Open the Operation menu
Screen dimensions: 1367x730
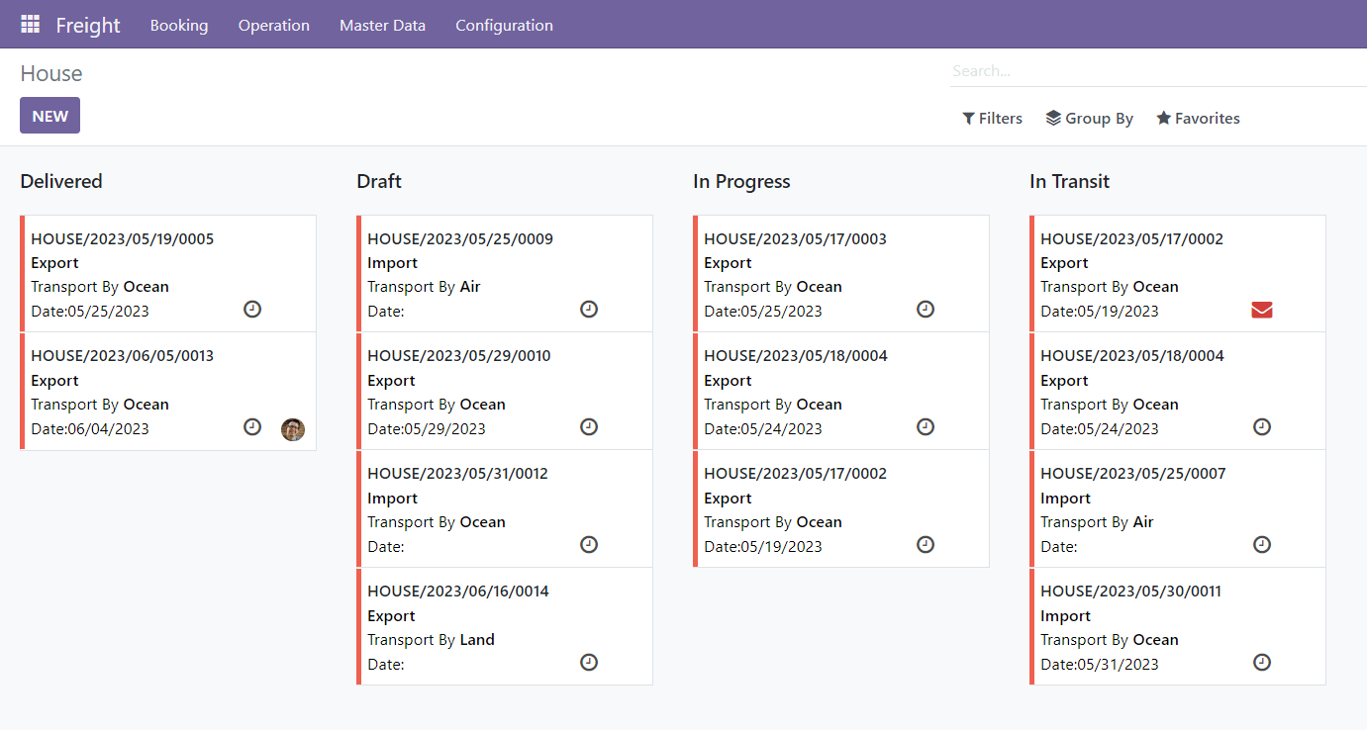(x=274, y=26)
